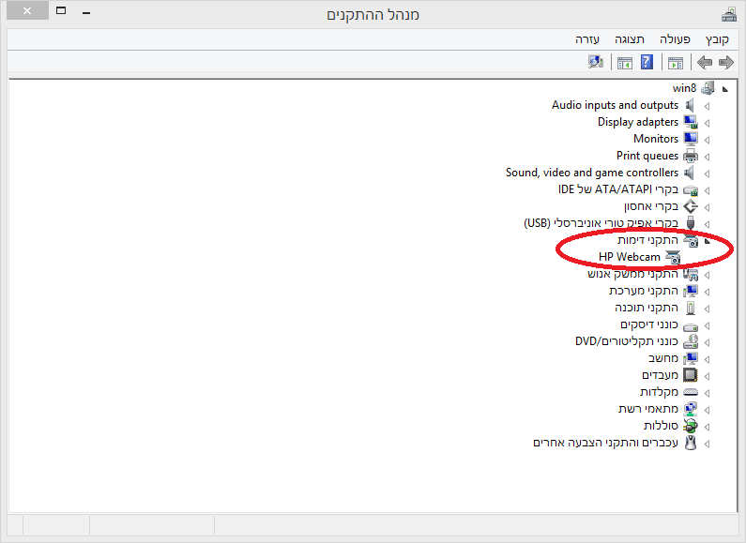Expand Audio inputs and outputs
746x543 pixels.
(707, 106)
